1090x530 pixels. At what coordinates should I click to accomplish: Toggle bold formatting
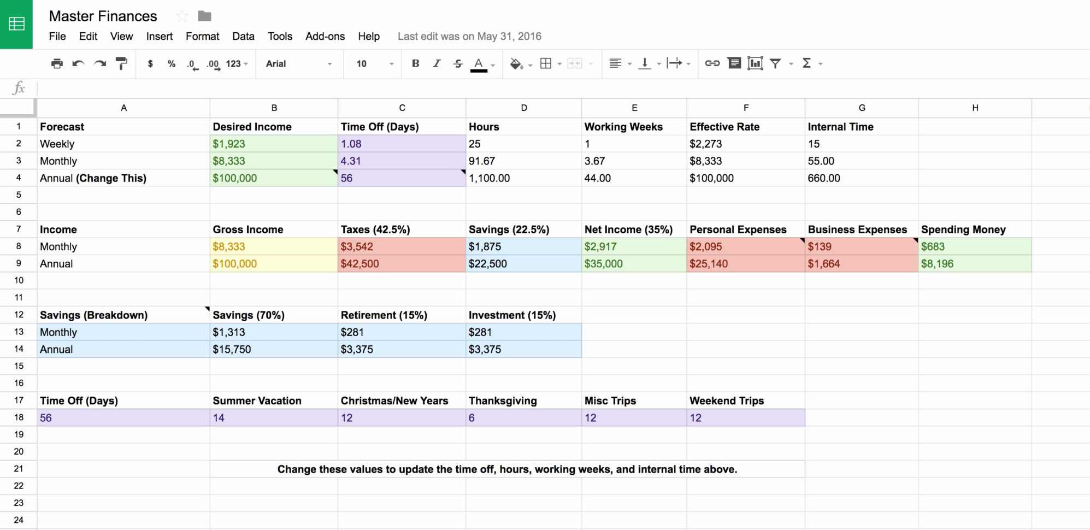point(415,63)
